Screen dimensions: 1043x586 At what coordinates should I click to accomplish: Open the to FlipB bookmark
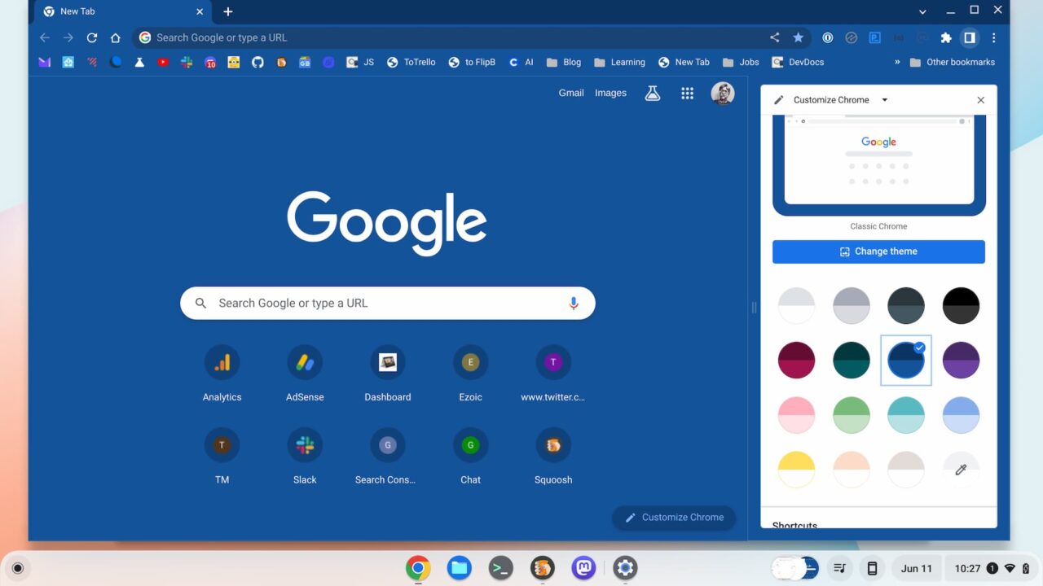(x=472, y=62)
